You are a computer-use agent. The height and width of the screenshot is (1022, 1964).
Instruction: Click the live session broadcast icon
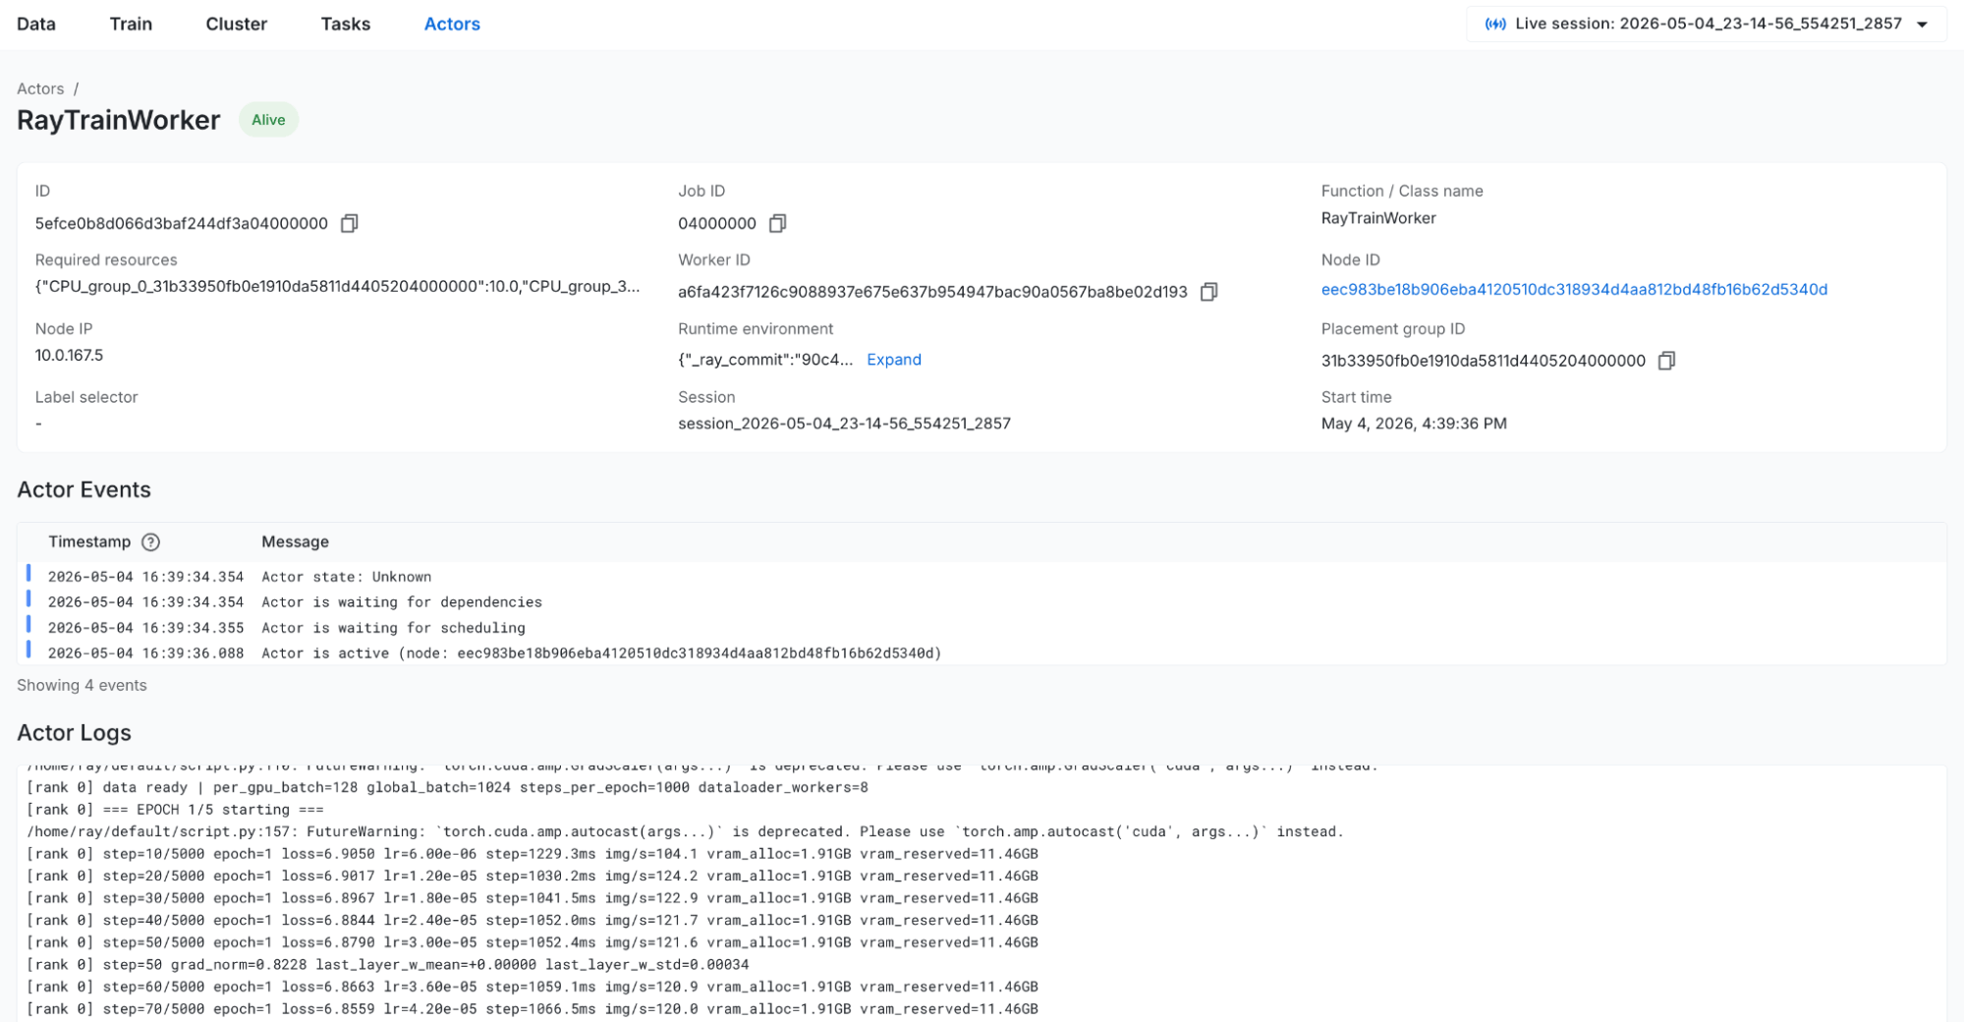coord(1495,25)
